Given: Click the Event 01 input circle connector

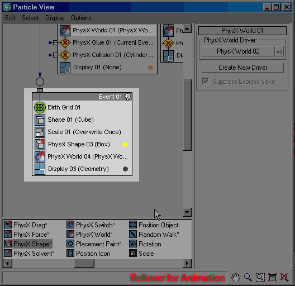Looking at the screenshot, I should tap(40, 82).
